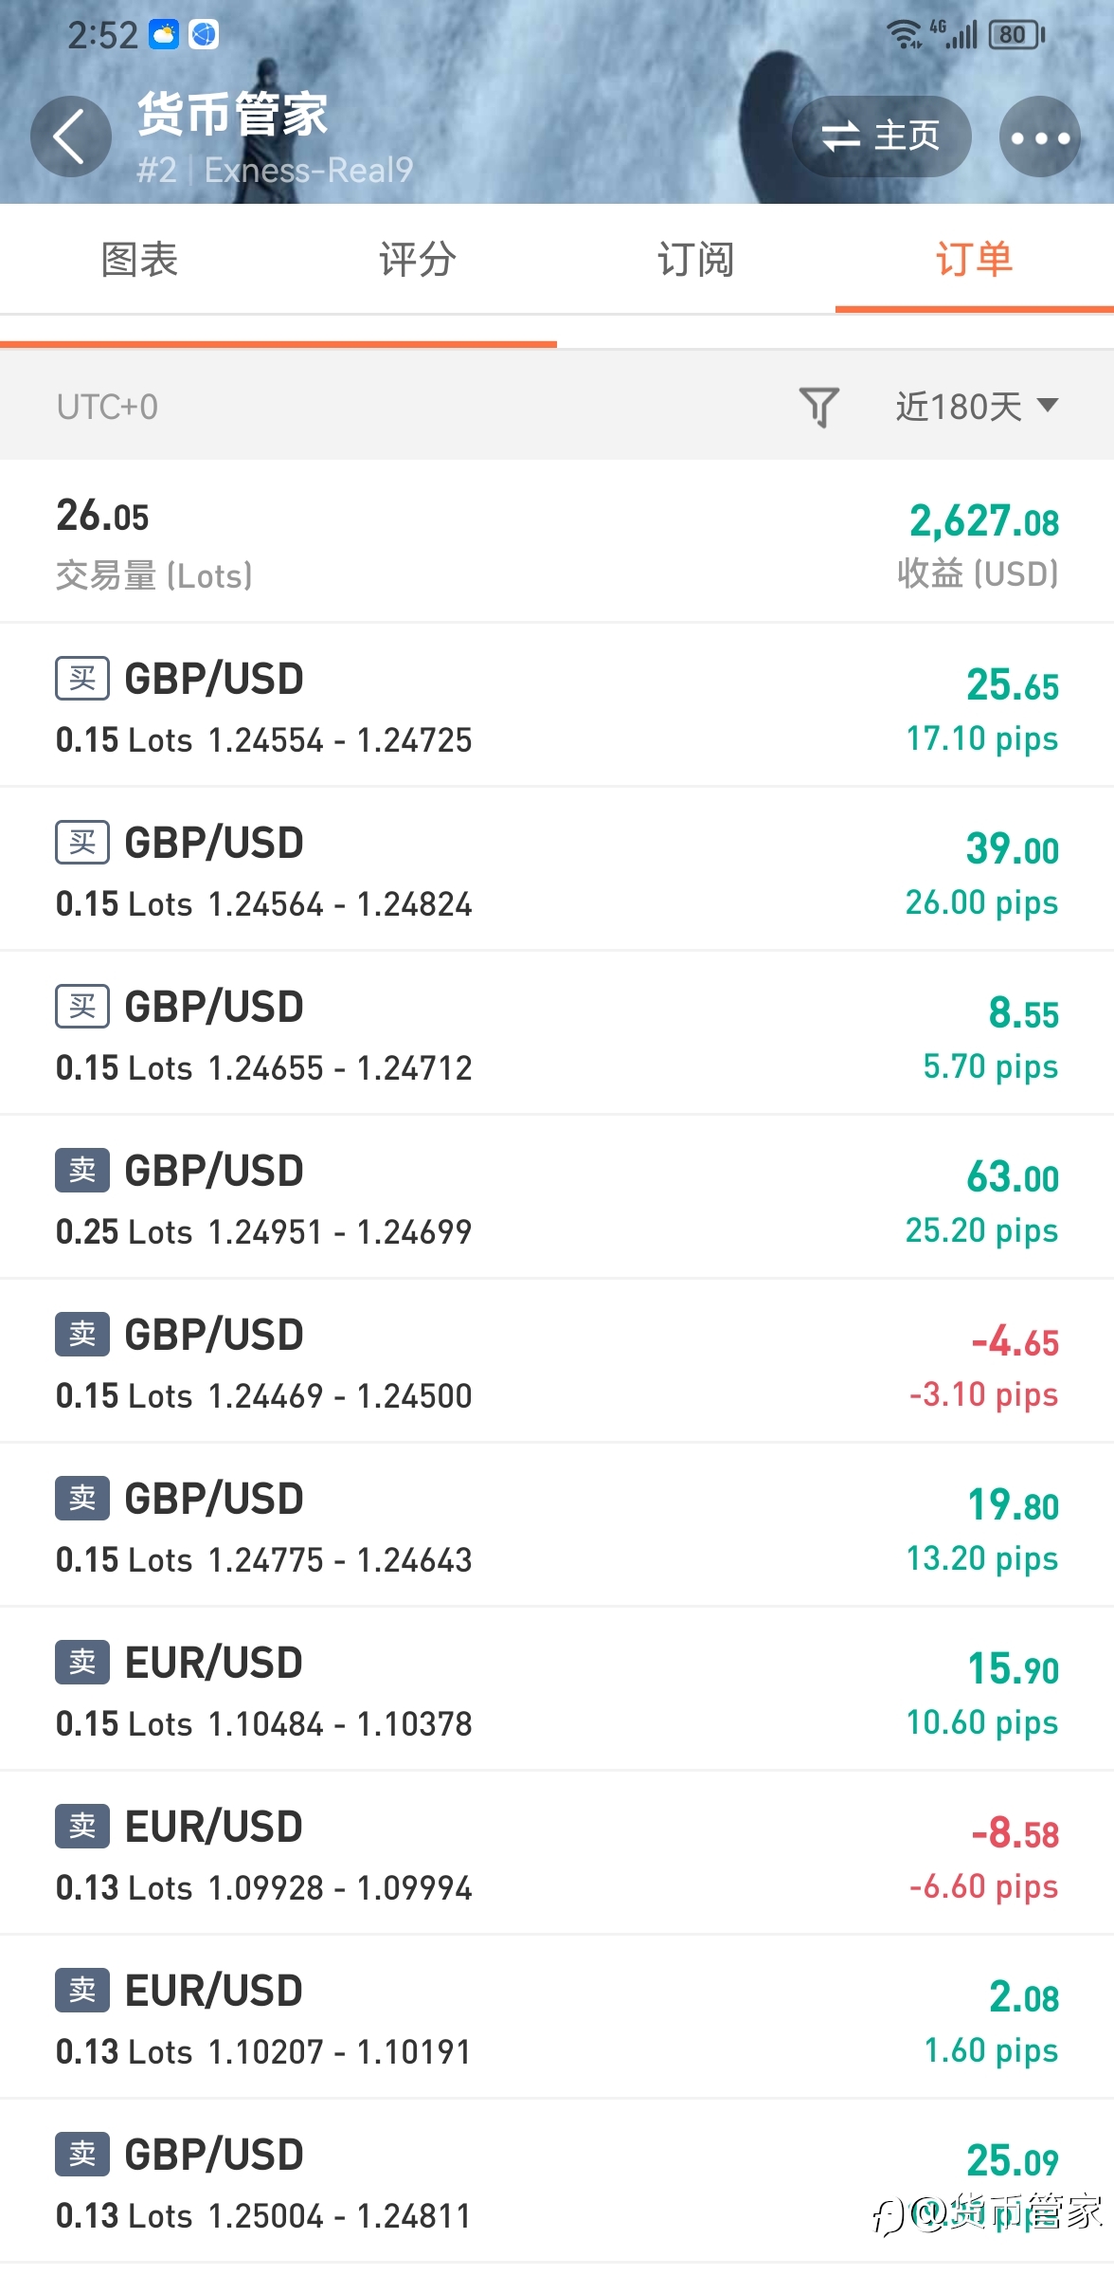Tap the UTC+0 timezone label
Image resolution: width=1114 pixels, height=2275 pixels.
[107, 407]
